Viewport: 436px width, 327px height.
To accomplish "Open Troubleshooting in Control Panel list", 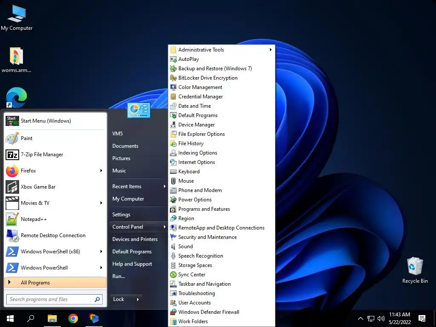I will [197, 293].
